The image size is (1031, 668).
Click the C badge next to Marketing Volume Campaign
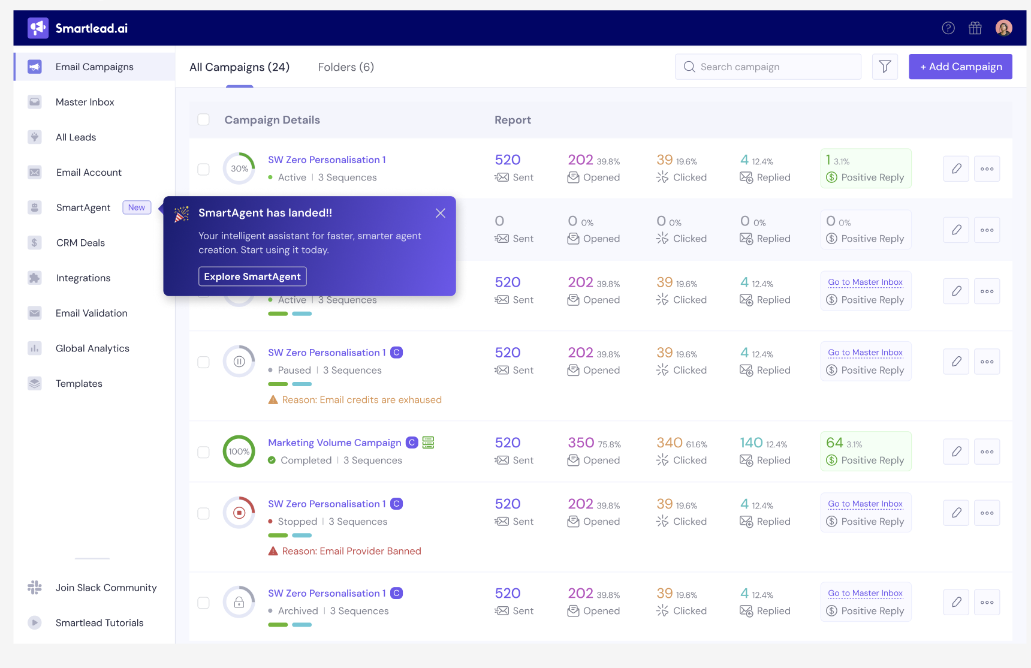click(412, 443)
